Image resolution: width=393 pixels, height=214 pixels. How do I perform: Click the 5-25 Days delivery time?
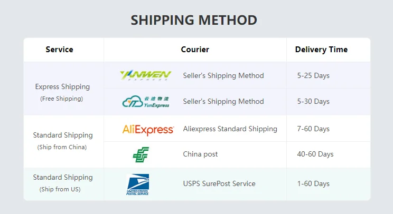[x=313, y=75]
